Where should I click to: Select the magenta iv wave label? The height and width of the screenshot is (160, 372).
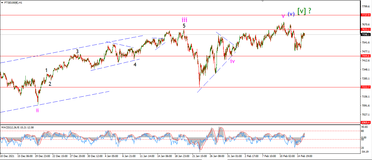click(232, 61)
